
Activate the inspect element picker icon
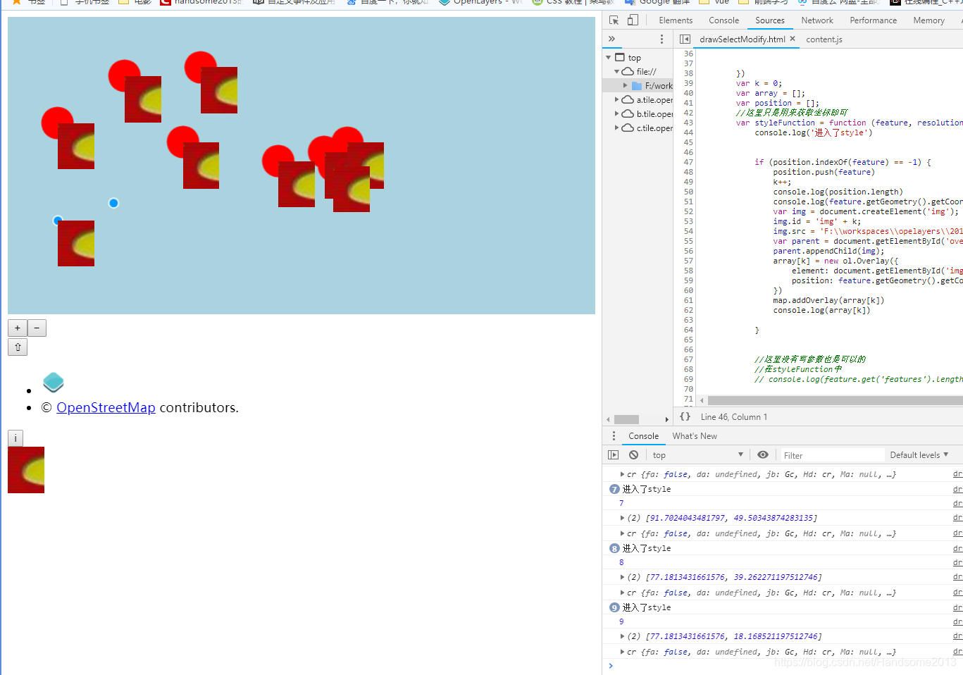pos(614,20)
